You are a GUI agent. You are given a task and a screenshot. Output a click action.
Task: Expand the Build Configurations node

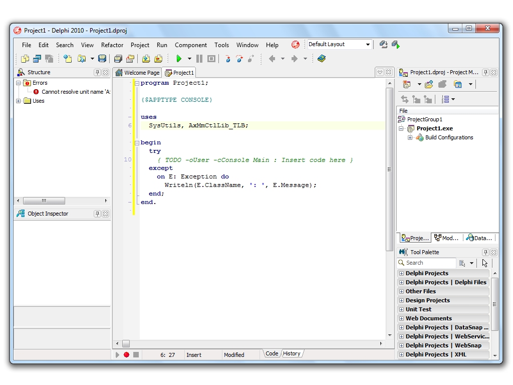point(410,137)
